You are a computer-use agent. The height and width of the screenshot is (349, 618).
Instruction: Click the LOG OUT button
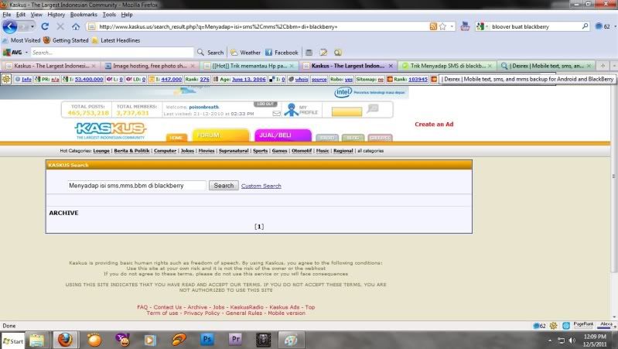click(x=265, y=104)
